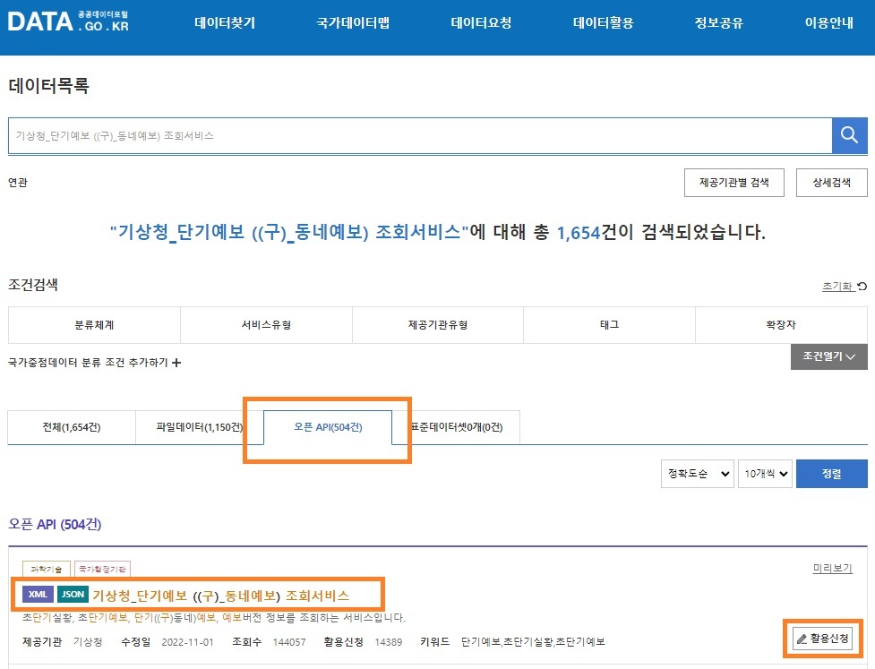Click the 활용신청 apply button
The width and height of the screenshot is (875, 669).
[x=822, y=639]
